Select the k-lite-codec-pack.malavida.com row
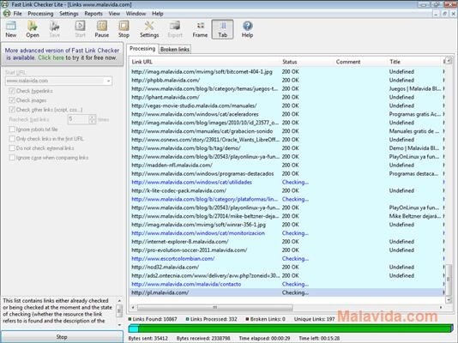 (286, 190)
